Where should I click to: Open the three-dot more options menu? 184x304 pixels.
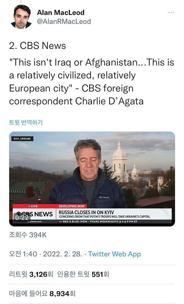[x=171, y=13]
